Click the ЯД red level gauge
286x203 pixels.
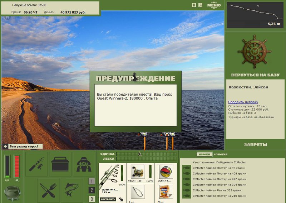click(x=17, y=166)
